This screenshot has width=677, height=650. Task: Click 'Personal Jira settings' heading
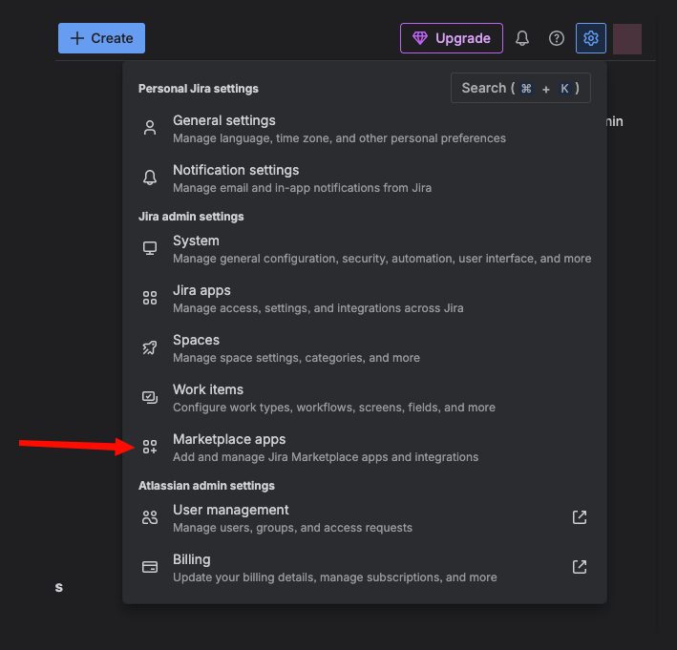click(x=199, y=89)
